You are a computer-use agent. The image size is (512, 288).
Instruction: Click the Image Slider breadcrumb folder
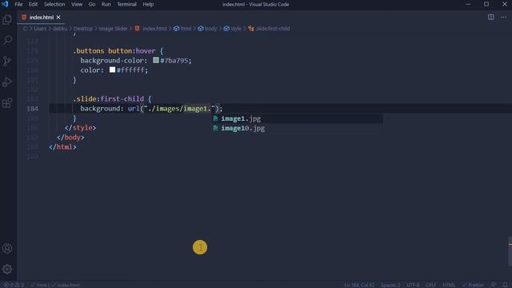coord(114,29)
